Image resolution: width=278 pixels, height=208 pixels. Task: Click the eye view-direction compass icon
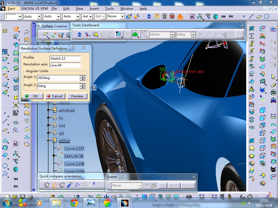(70, 185)
